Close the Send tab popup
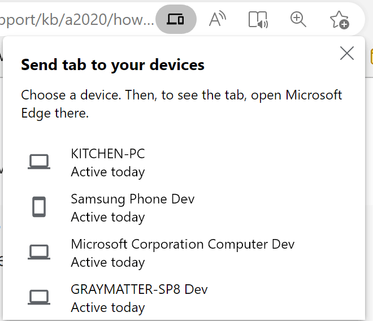 346,54
